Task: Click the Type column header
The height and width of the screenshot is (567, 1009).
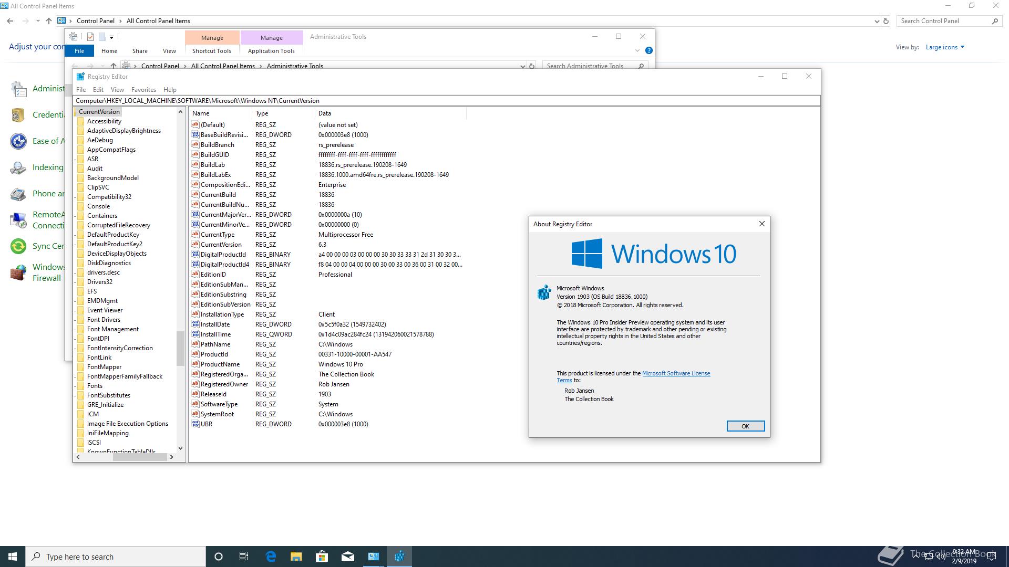Action: point(284,113)
